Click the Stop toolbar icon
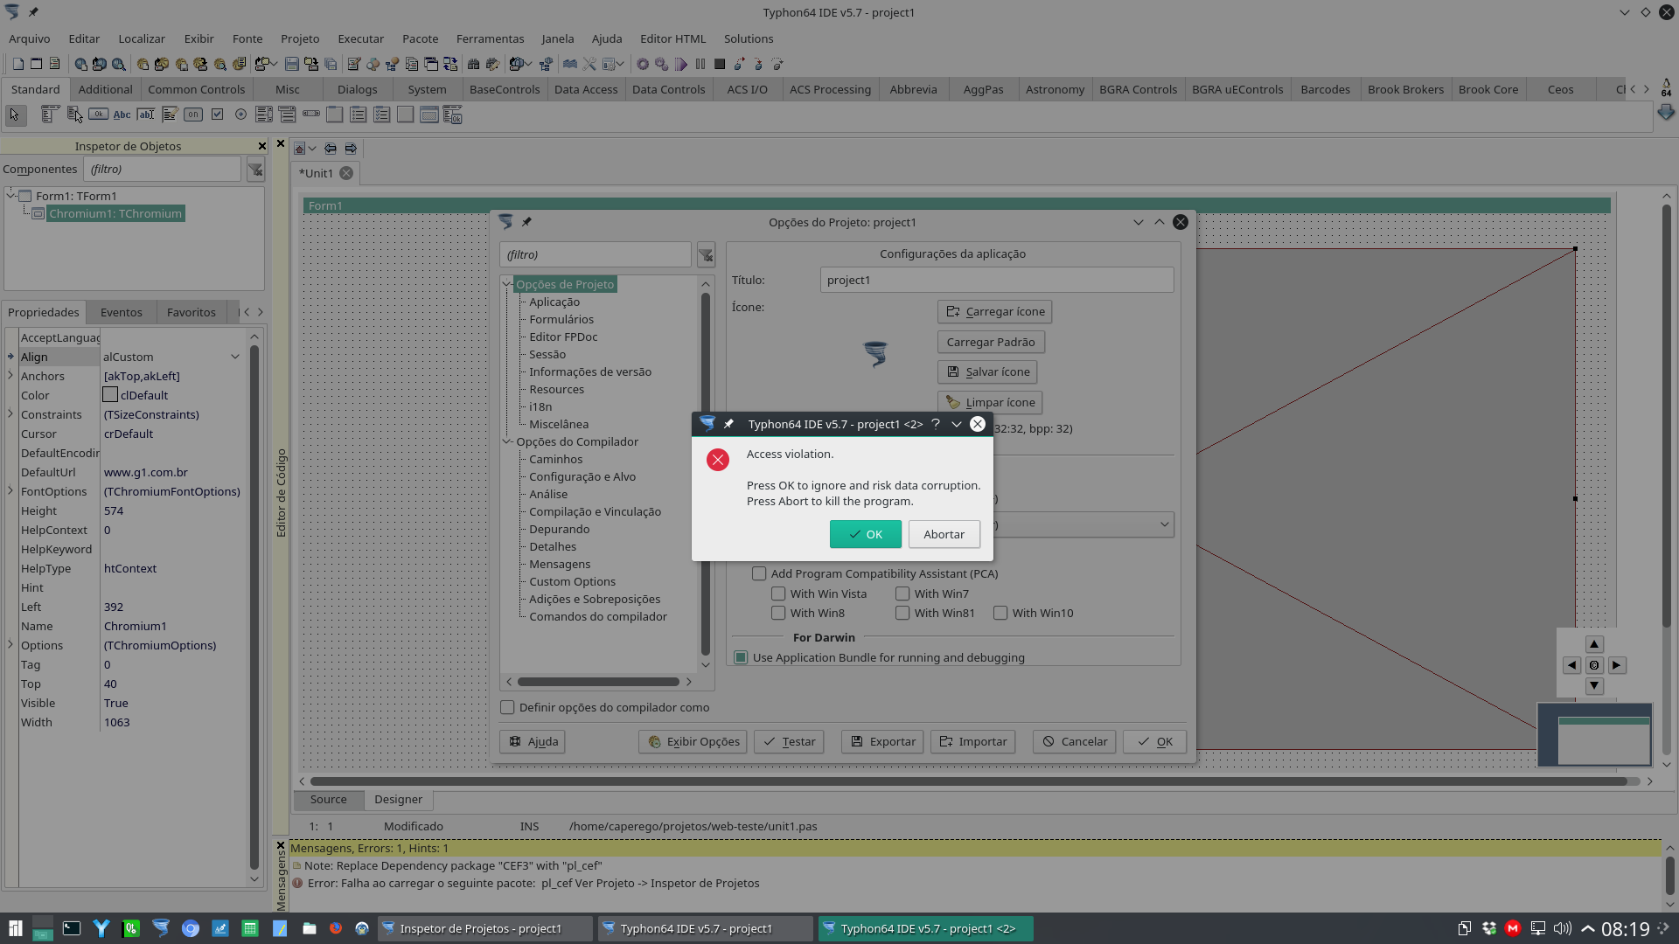The height and width of the screenshot is (944, 1679). pos(720,64)
